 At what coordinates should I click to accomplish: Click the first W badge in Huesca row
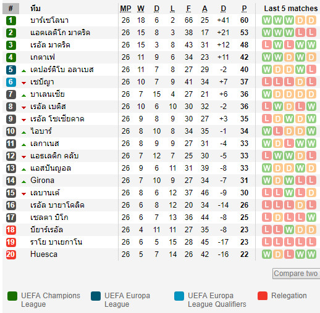[x=267, y=254]
